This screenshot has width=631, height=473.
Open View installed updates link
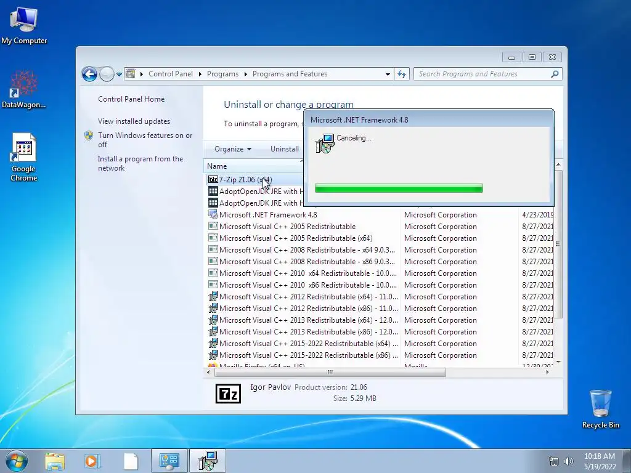click(x=134, y=121)
